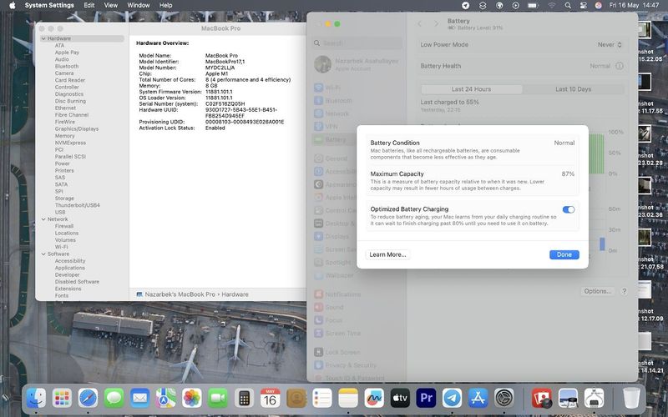668x417 pixels.
Task: Click Battery Health info icon
Action: [620, 66]
